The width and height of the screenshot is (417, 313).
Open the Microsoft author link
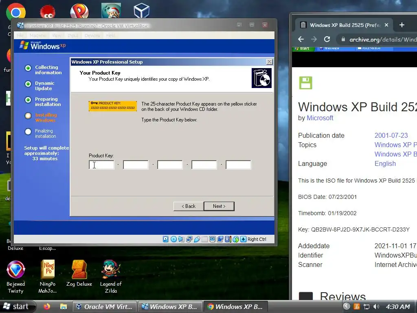pyautogui.click(x=320, y=118)
